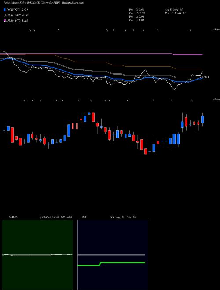Select the 'DOW MT: 0.92' legend label
Image resolution: width=220 pixels, height=290 pixels.
pyautogui.click(x=18, y=15)
